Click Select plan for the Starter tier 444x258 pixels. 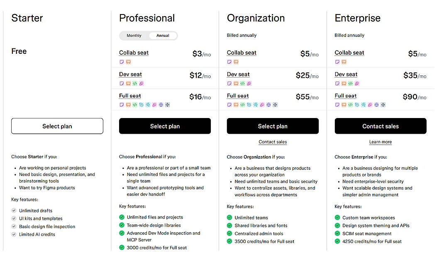(57, 126)
